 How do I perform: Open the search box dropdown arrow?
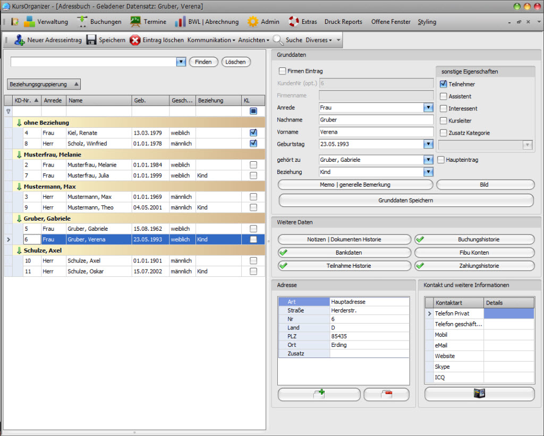[181, 62]
